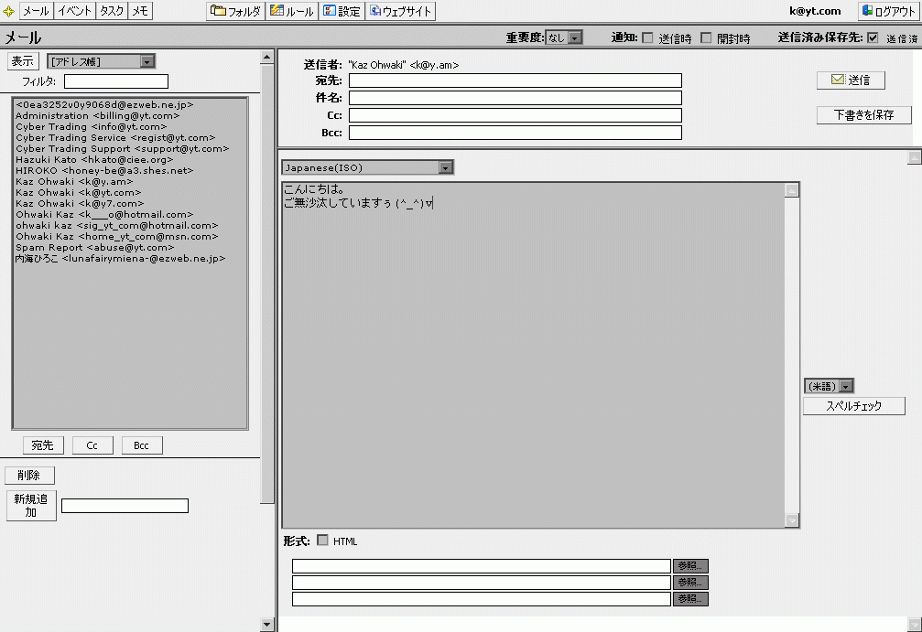Screen dimensions: 922x632
Task: Click the star icon beside the Mail tab
Action: [x=9, y=12]
